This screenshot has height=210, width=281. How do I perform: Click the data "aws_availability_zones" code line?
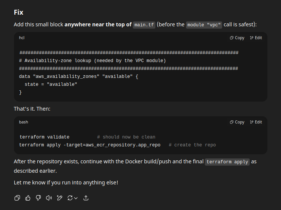(79, 76)
